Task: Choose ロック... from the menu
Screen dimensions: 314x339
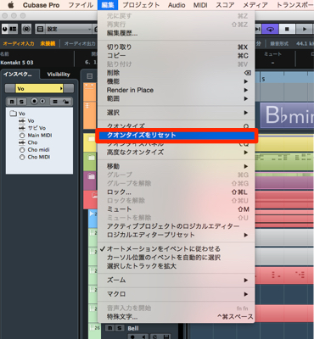Action: tap(176, 192)
